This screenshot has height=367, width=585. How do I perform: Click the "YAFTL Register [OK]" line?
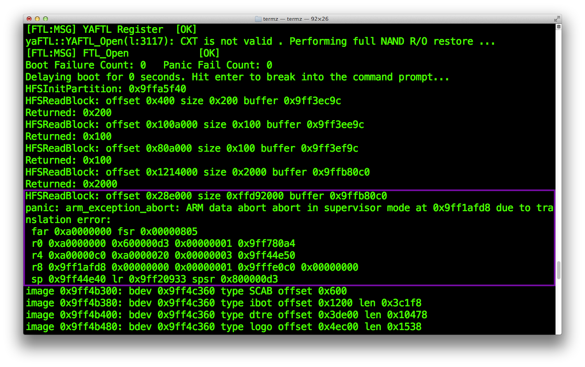tap(112, 30)
